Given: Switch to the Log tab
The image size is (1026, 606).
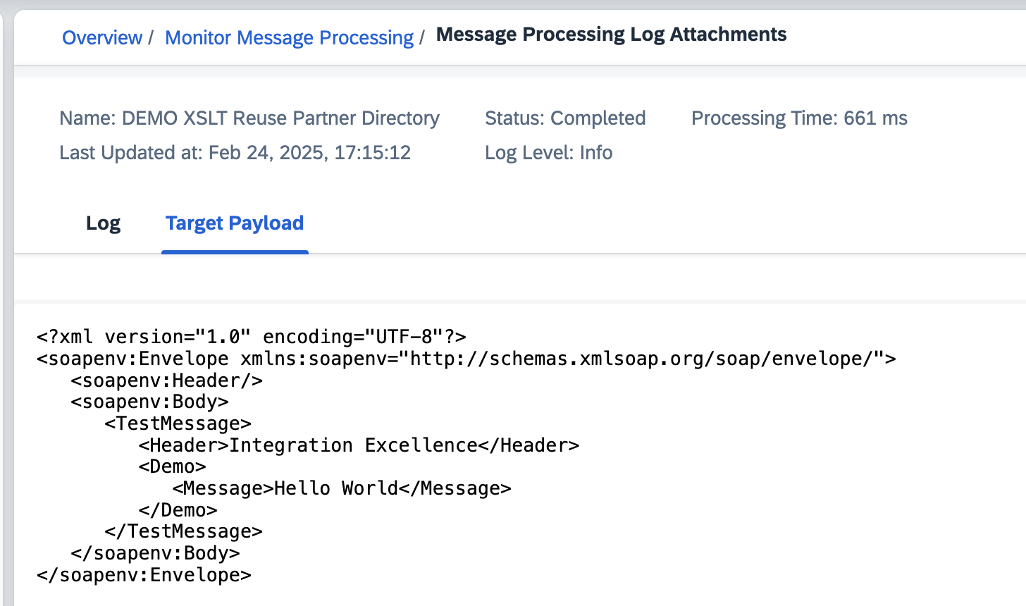Looking at the screenshot, I should pyautogui.click(x=103, y=223).
